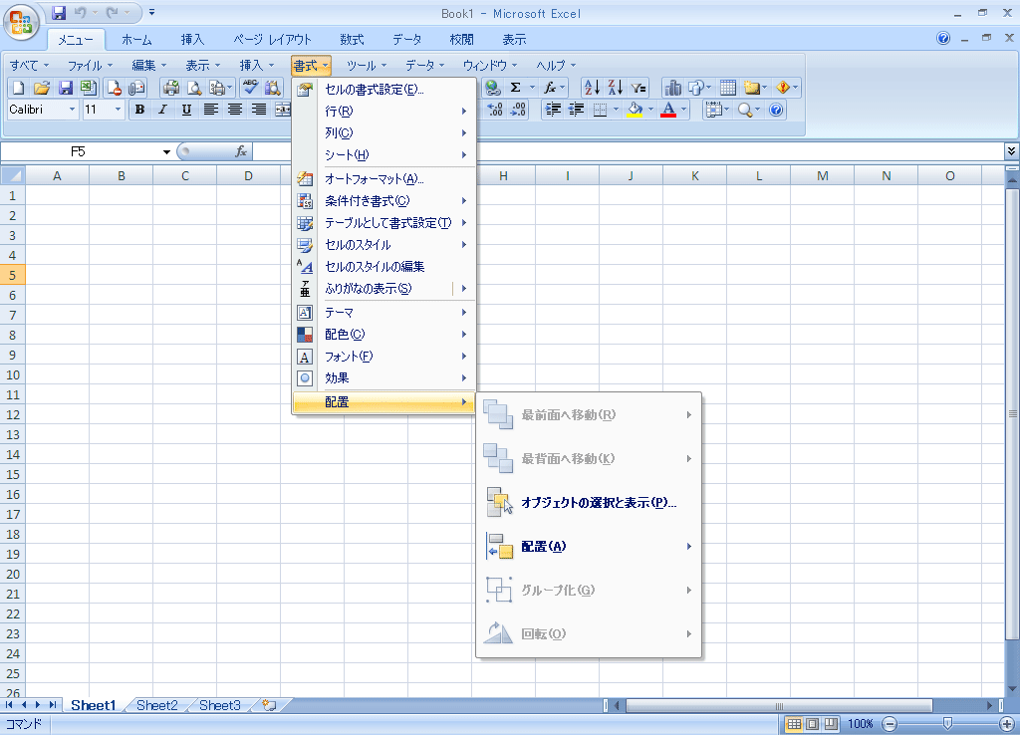Open the Name Box dropdown arrow
Viewport: 1020px width, 735px height.
pos(166,152)
